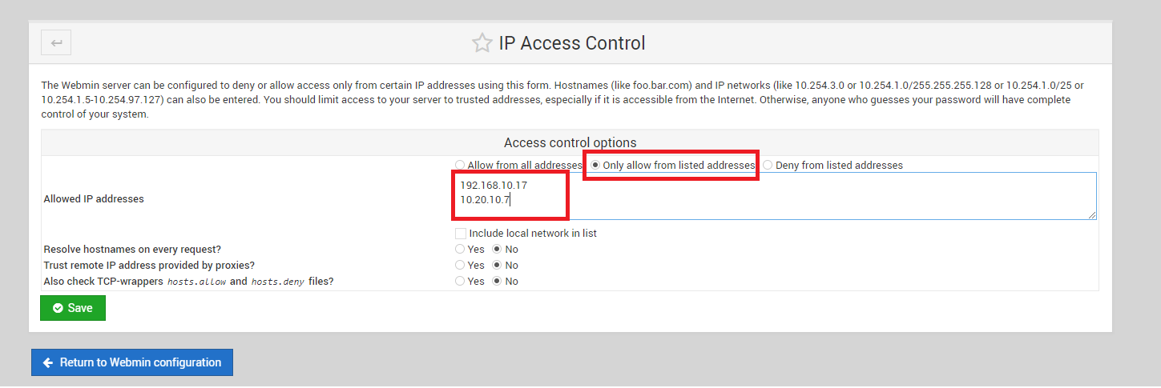Click the textarea resize handle corner
Viewport: 1161px width, 388px height.
1092,215
